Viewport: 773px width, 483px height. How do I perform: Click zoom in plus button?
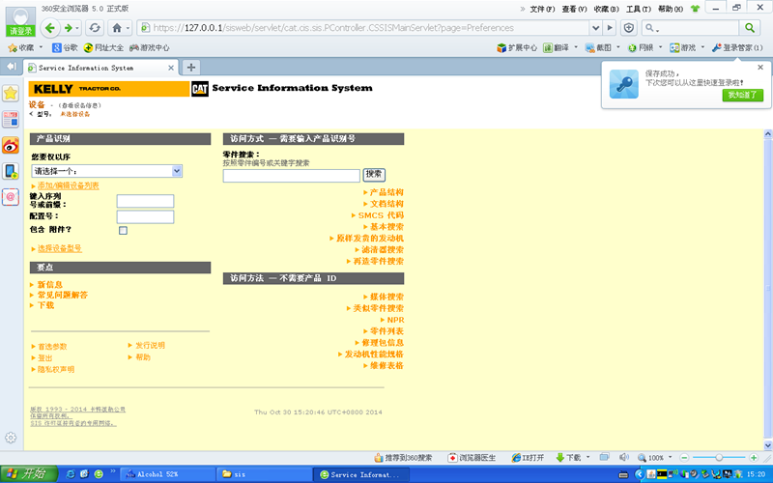click(754, 457)
